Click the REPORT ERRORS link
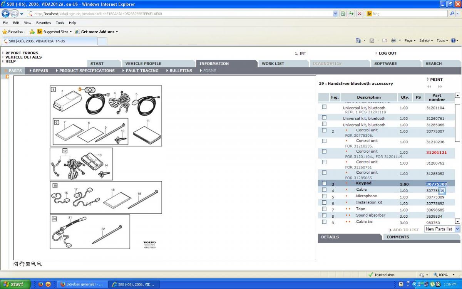The image size is (462, 289). click(22, 53)
